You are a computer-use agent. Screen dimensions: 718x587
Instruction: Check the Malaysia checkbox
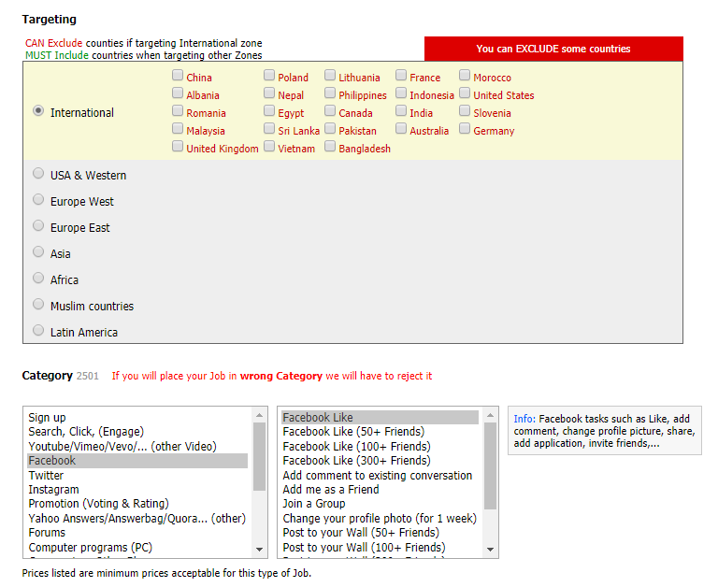(x=178, y=129)
